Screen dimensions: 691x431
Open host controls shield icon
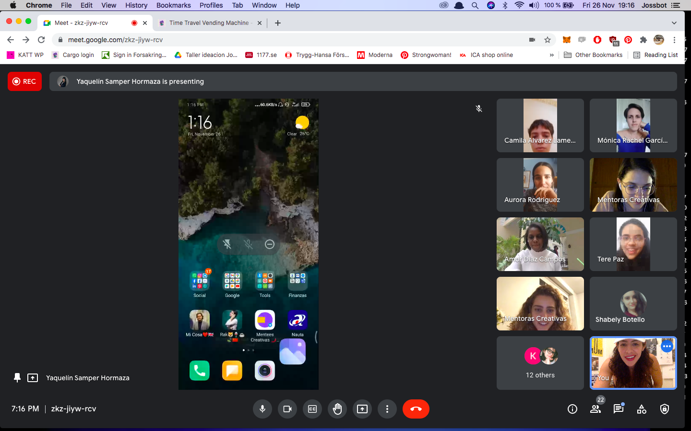(x=665, y=409)
